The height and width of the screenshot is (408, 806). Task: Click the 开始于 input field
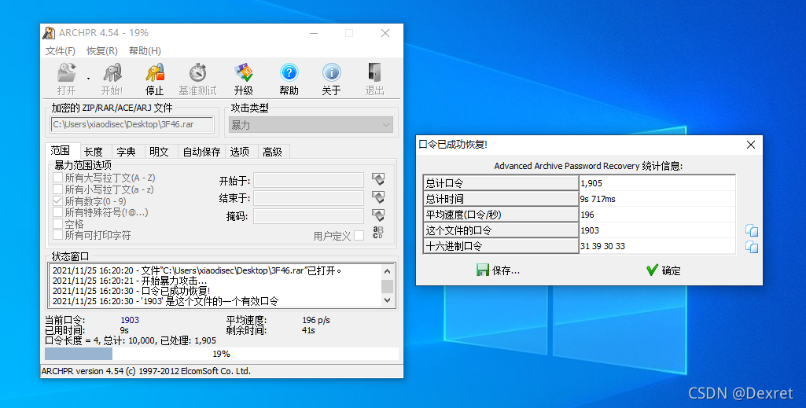[x=308, y=180]
